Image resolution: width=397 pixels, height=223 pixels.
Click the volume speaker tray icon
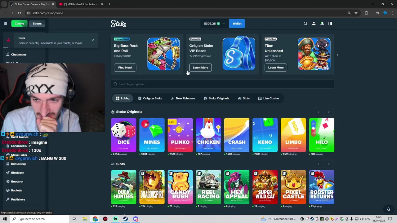coord(362,219)
